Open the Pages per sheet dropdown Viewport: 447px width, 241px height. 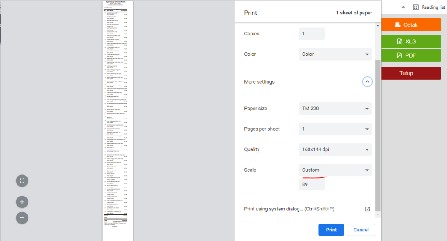point(335,129)
